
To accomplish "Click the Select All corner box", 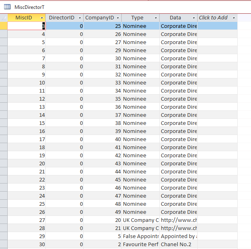I will click(4, 18).
